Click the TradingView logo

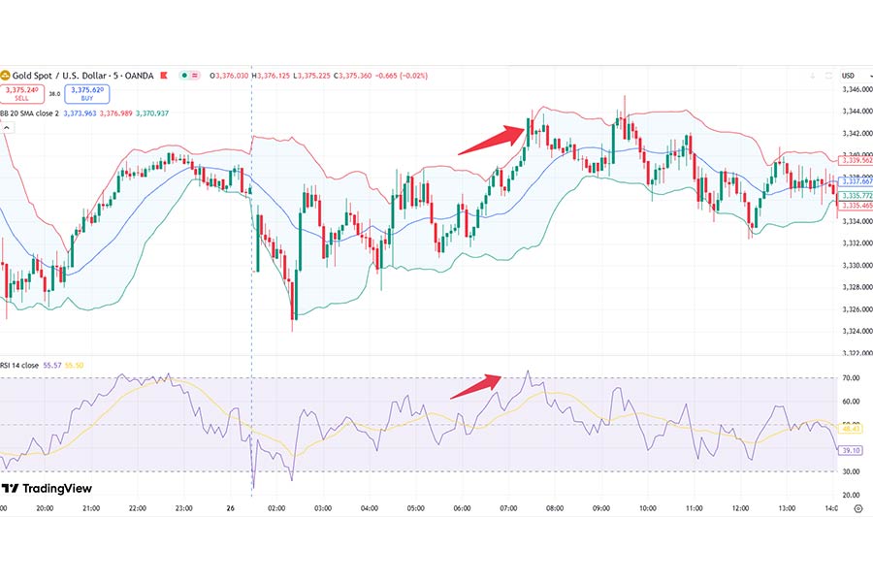tap(47, 489)
